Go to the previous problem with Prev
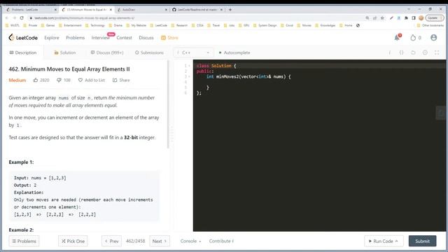 [x=111, y=241]
